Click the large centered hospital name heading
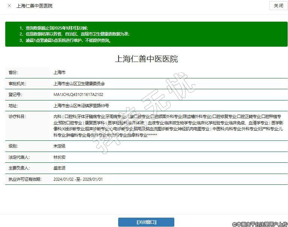The height and width of the screenshot is (227, 288). [x=146, y=59]
